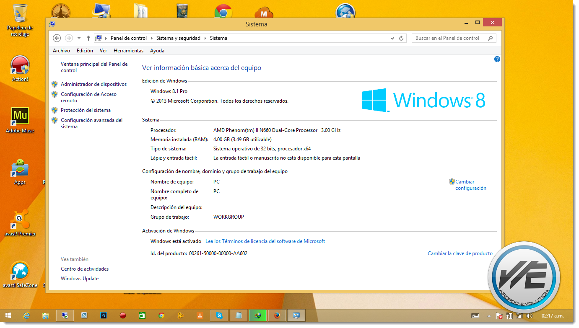Switch to Notepad in the taskbar
This screenshot has height=328, width=579.
[239, 315]
